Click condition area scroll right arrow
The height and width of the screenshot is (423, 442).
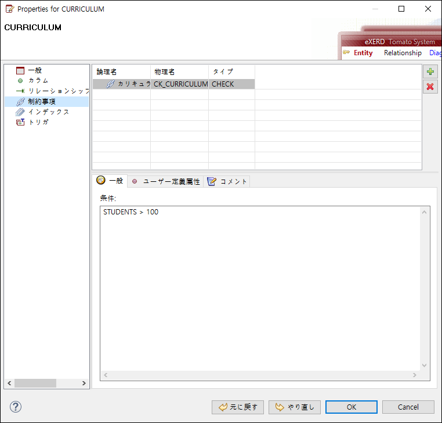click(x=415, y=375)
